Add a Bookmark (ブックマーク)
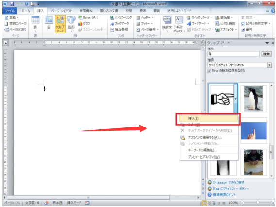Image resolution: width=276 pixels, height=207 pixels. click(x=119, y=24)
